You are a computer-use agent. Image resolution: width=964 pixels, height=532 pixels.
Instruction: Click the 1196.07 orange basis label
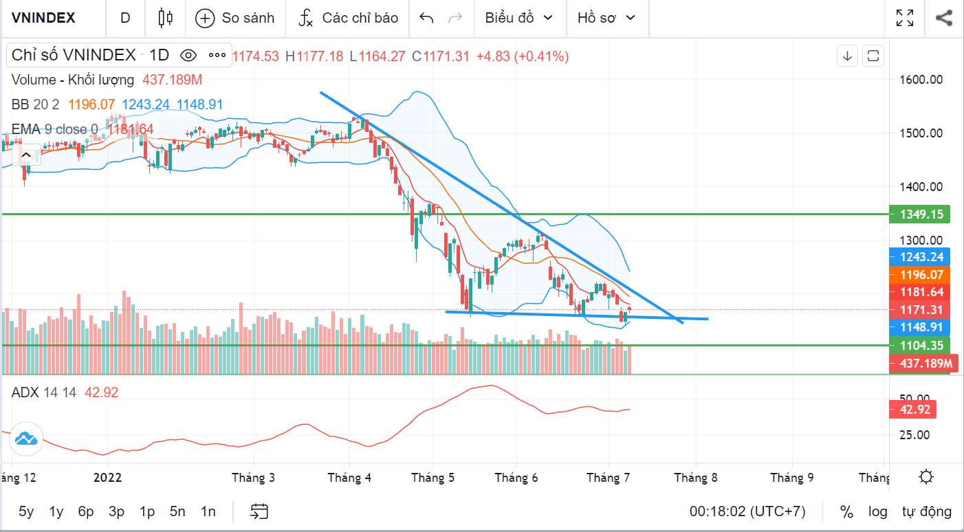click(x=919, y=275)
